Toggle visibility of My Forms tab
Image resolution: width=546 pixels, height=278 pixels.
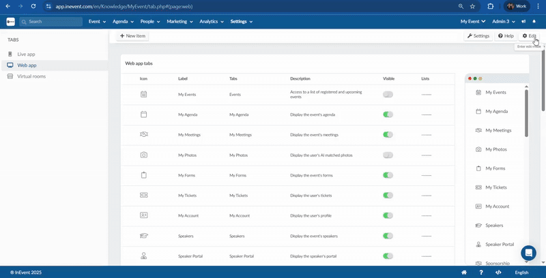(x=388, y=175)
